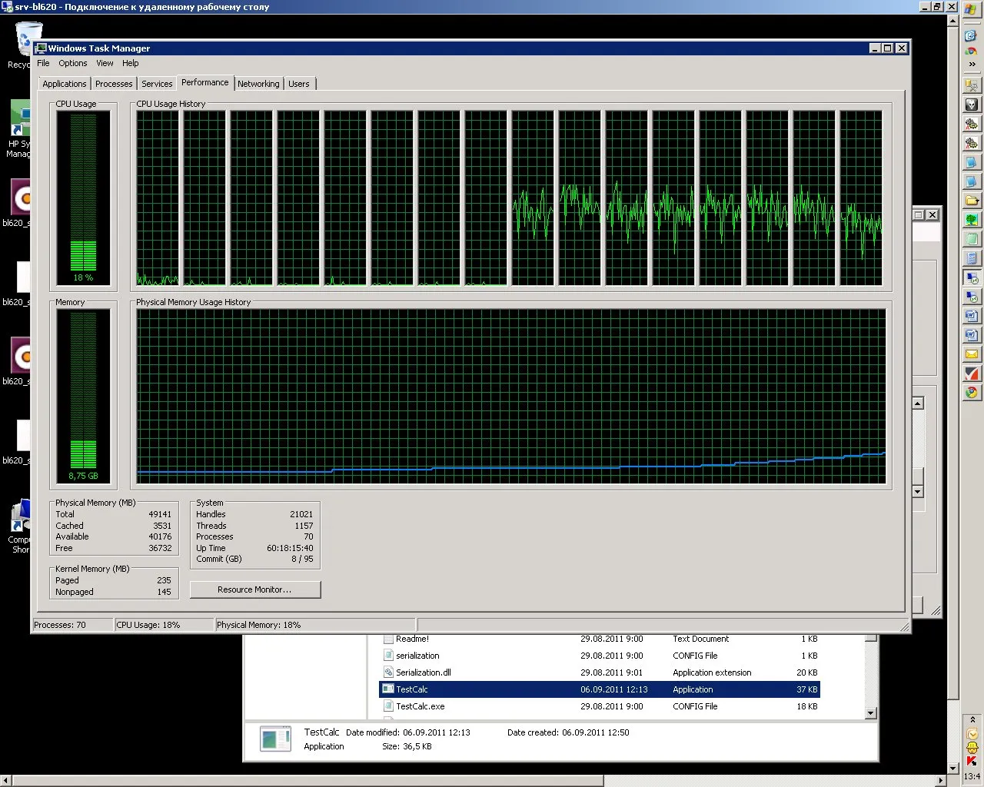Open the Outlook tray icon
The image size is (984, 787).
[x=972, y=734]
